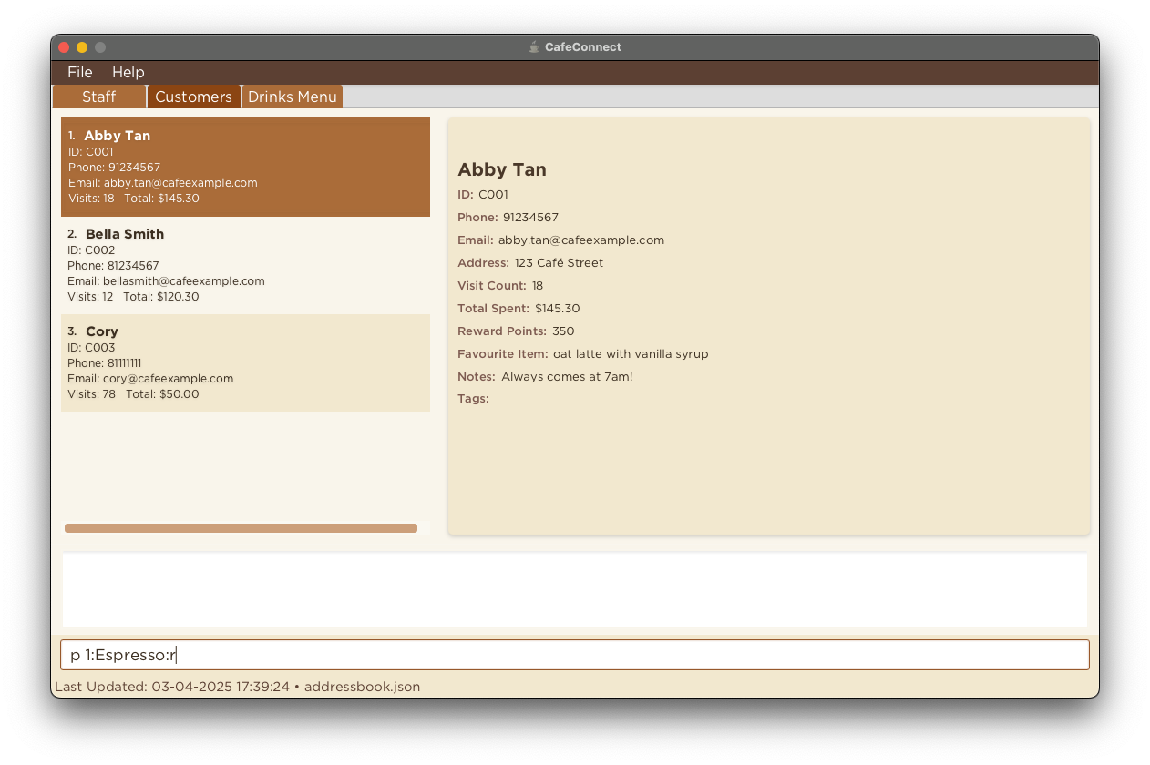Click the Email abby.tan@cafeexample.com detail line
Viewport: 1150px width, 765px height.
pos(560,240)
